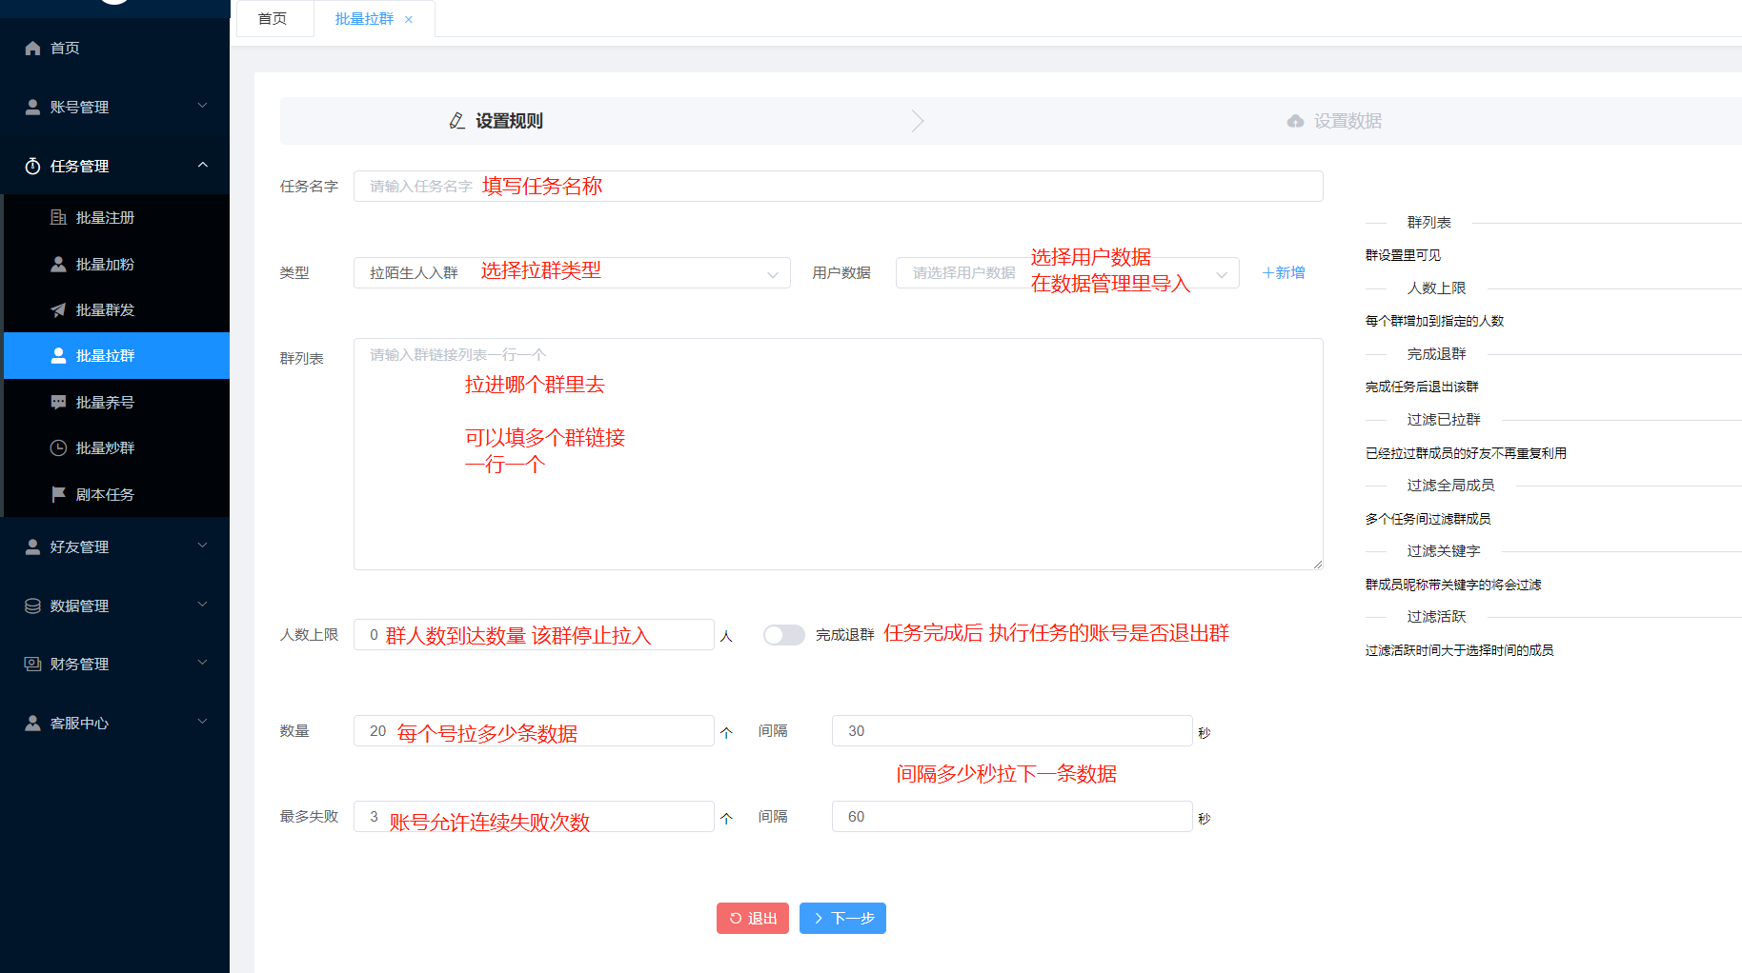The image size is (1742, 973).
Task: Open 批量注册 from the task menu
Action: (105, 218)
